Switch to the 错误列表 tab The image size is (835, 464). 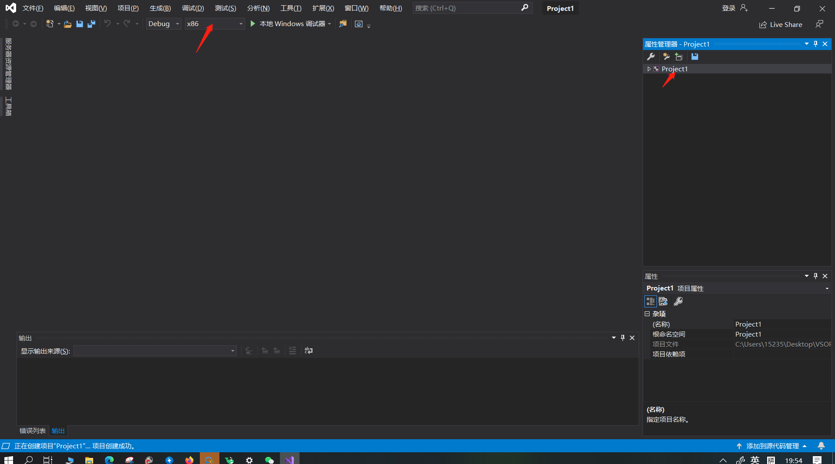32,431
